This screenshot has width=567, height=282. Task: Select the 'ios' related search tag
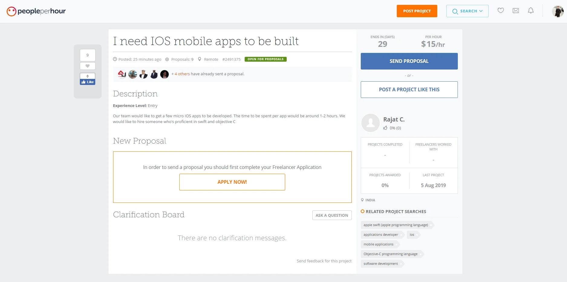pos(413,235)
